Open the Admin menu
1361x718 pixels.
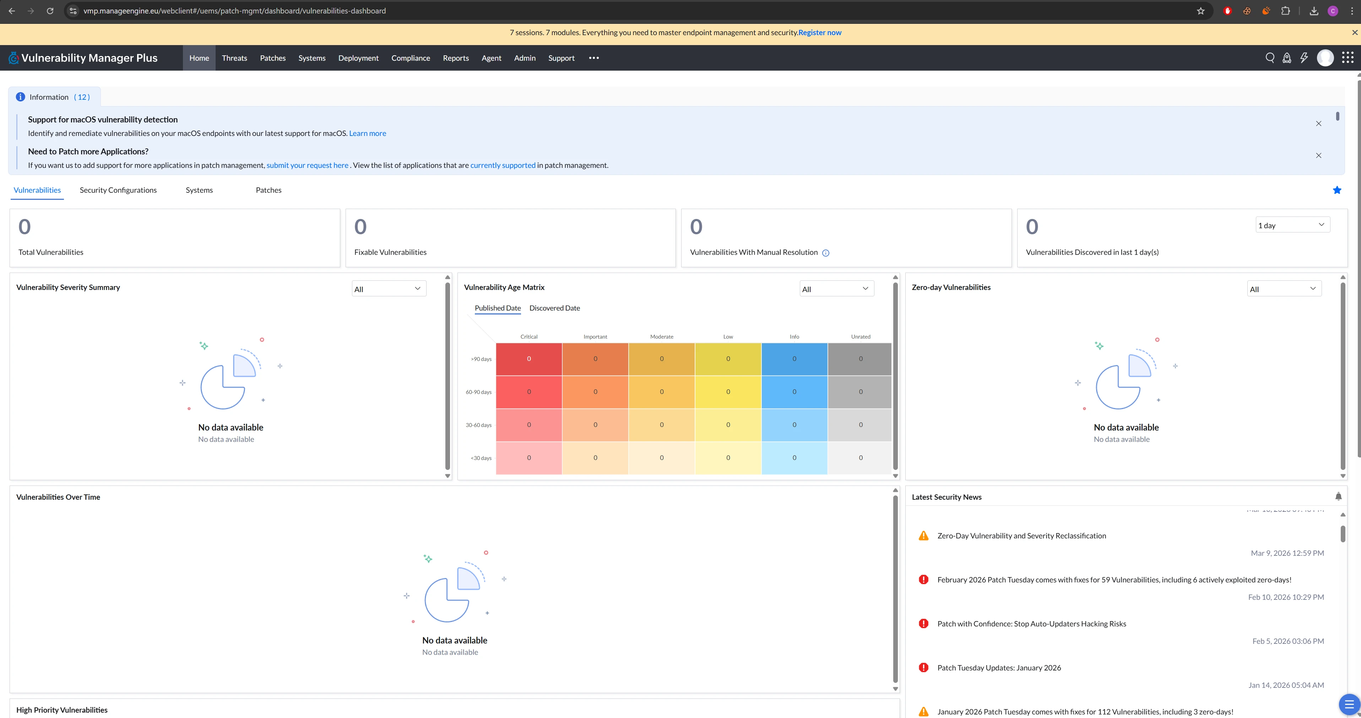point(525,58)
